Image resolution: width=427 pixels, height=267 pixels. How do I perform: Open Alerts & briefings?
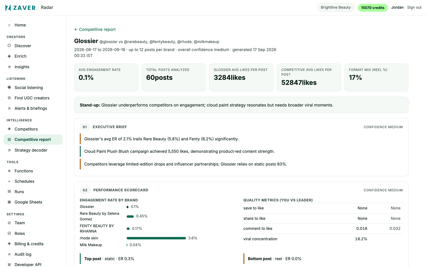(x=33, y=108)
